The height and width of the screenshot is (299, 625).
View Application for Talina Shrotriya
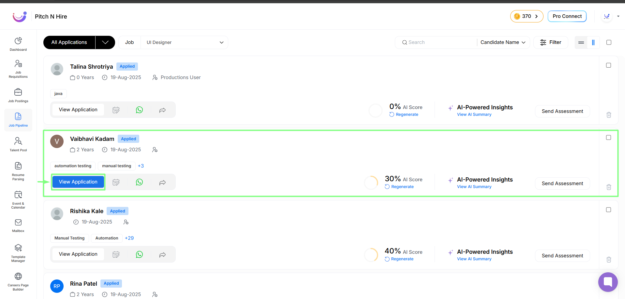78,110
